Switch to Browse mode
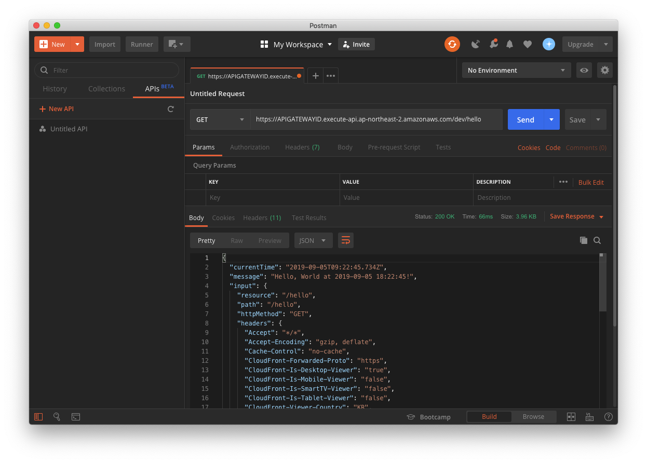The width and height of the screenshot is (647, 463). click(x=533, y=417)
